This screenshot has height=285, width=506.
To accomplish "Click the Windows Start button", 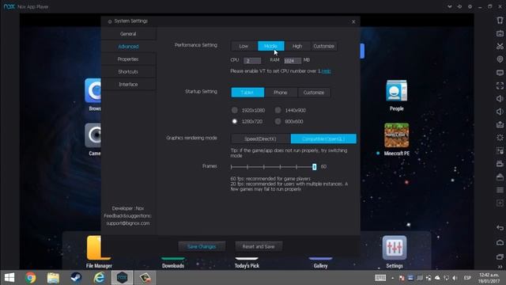I will tap(9, 278).
